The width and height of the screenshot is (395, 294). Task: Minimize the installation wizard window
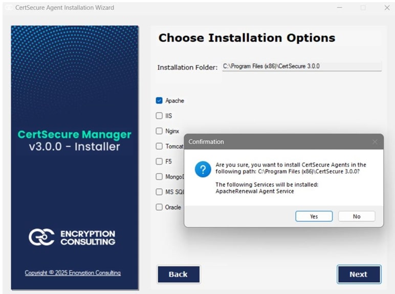coord(340,8)
